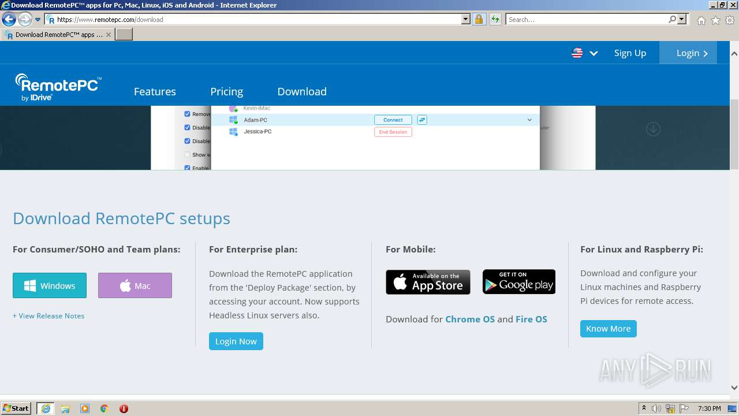Click the address bar URL field
This screenshot has height=416, width=739.
tap(254, 19)
